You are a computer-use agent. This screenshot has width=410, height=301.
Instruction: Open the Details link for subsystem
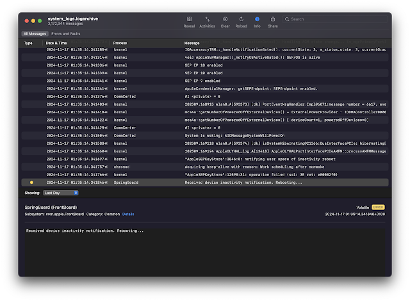128,214
